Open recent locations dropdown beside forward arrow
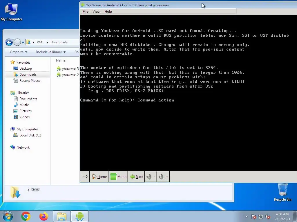 (x=23, y=42)
